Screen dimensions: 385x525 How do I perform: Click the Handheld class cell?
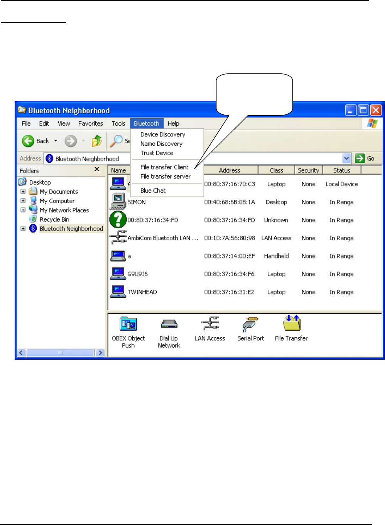(x=276, y=256)
